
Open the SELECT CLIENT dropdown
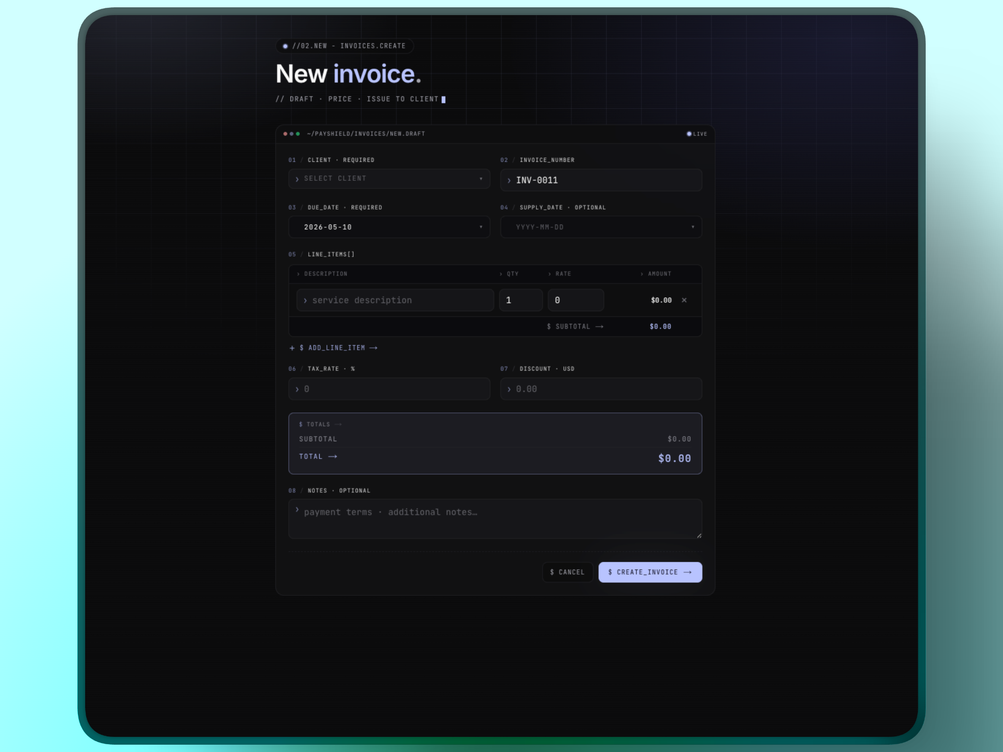point(389,179)
